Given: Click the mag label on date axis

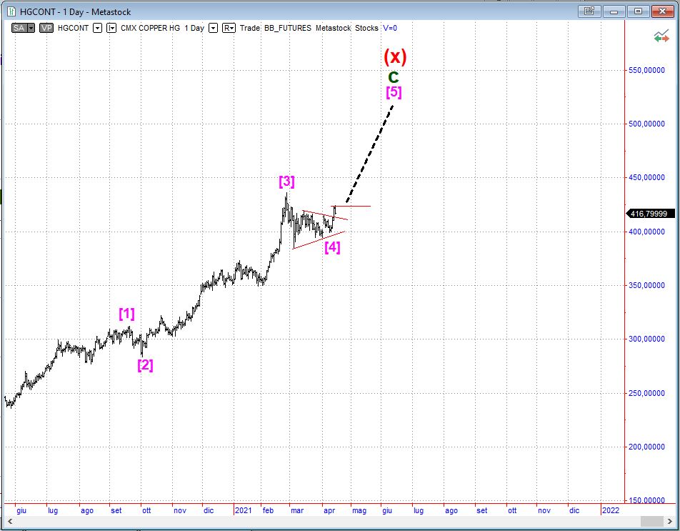Looking at the screenshot, I should [x=359, y=510].
